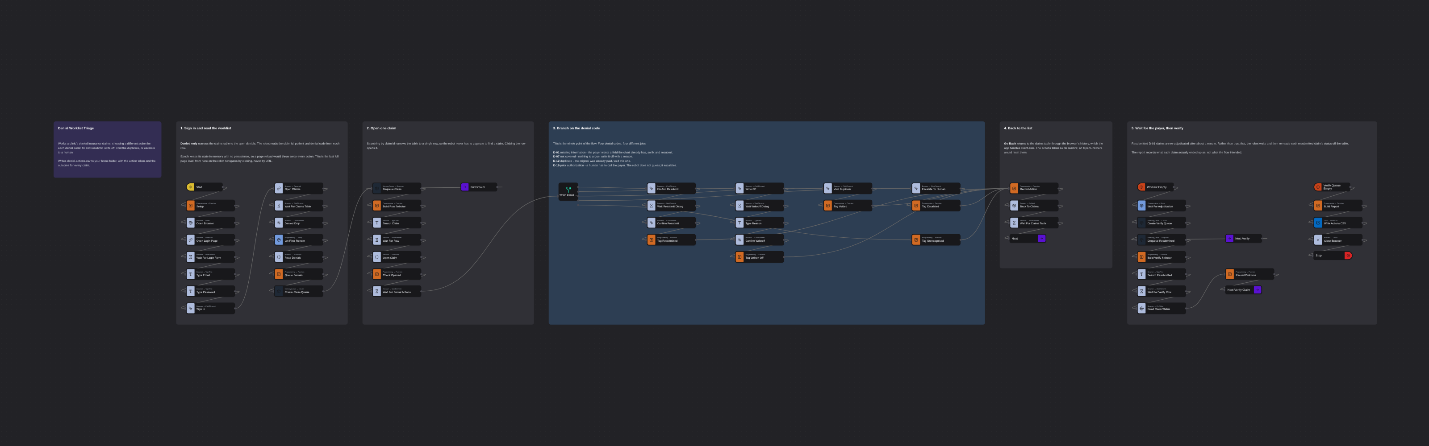Select the Type Email text icon

tap(191, 274)
